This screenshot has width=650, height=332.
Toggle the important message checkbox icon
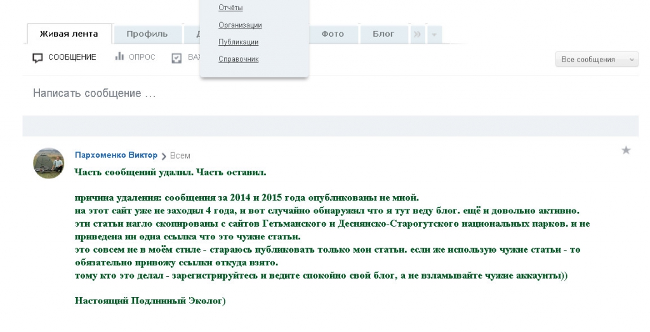tap(177, 58)
